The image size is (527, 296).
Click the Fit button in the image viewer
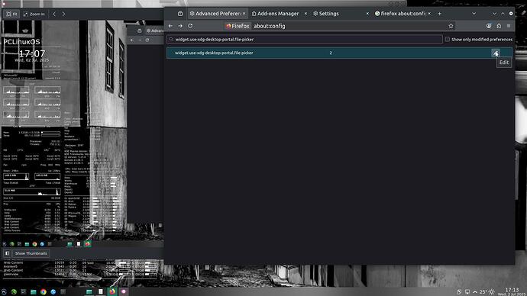pos(11,14)
